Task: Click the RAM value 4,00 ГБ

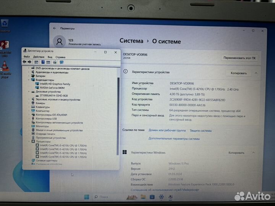Action: (x=187, y=94)
